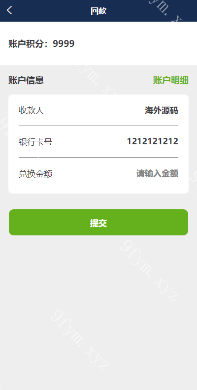Open the 账户明细 account details link
Image resolution: width=197 pixels, height=390 pixels.
click(171, 80)
